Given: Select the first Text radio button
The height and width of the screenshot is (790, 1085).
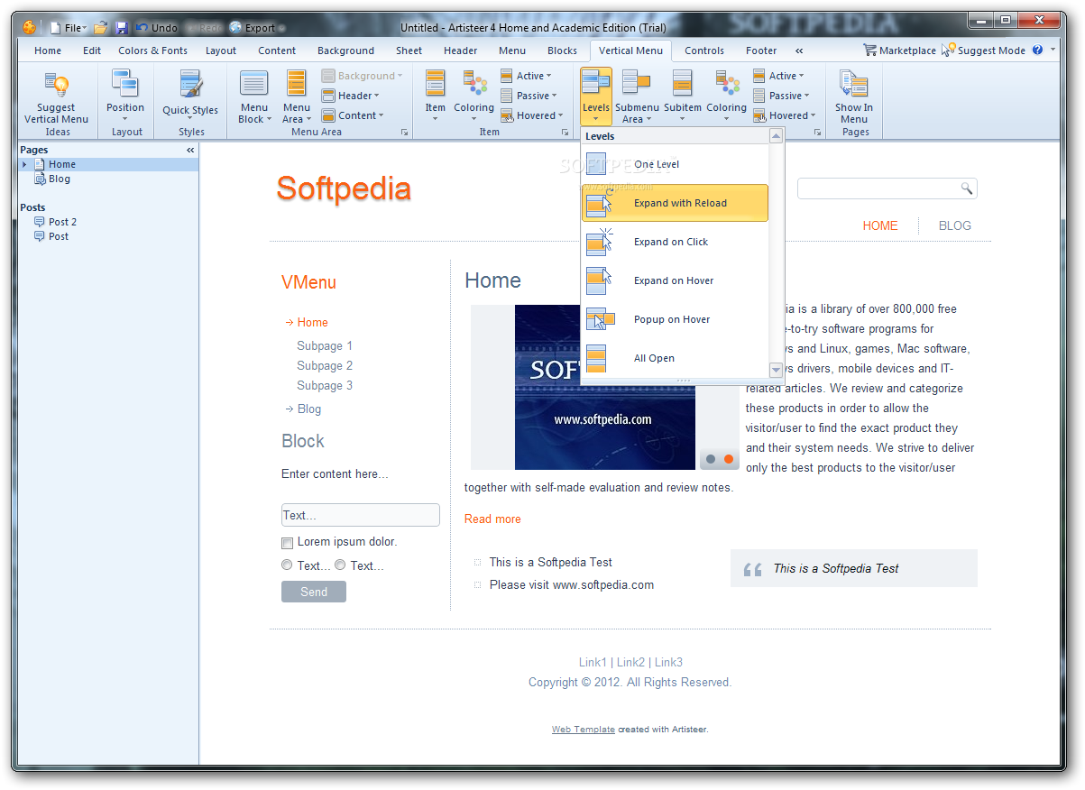Looking at the screenshot, I should pos(287,565).
